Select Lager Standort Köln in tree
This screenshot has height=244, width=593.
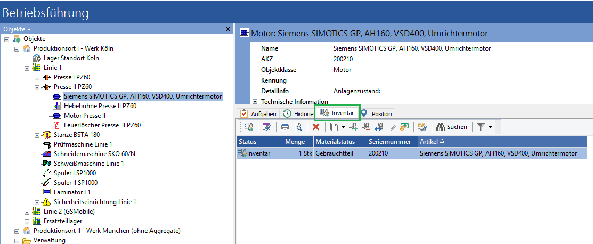[71, 58]
